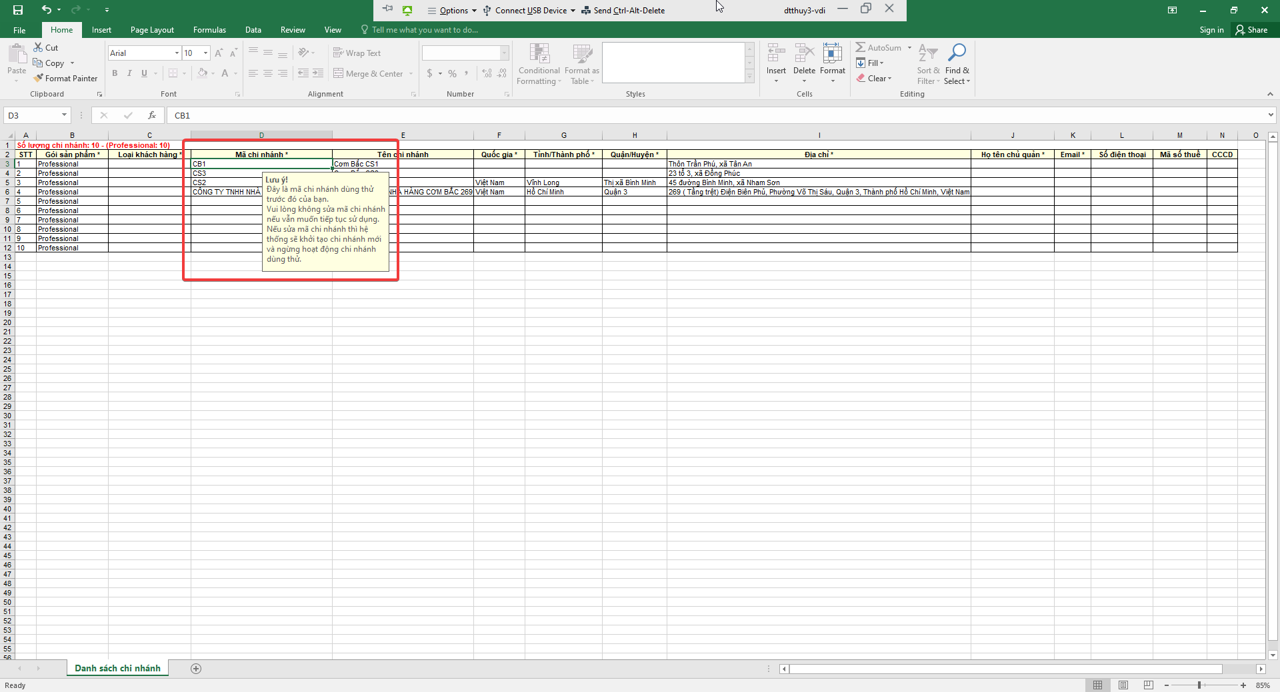Click the Copy icon in Clipboard

coord(38,63)
